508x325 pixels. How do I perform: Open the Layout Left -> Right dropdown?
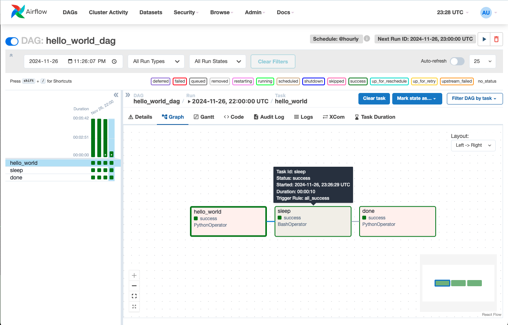473,145
